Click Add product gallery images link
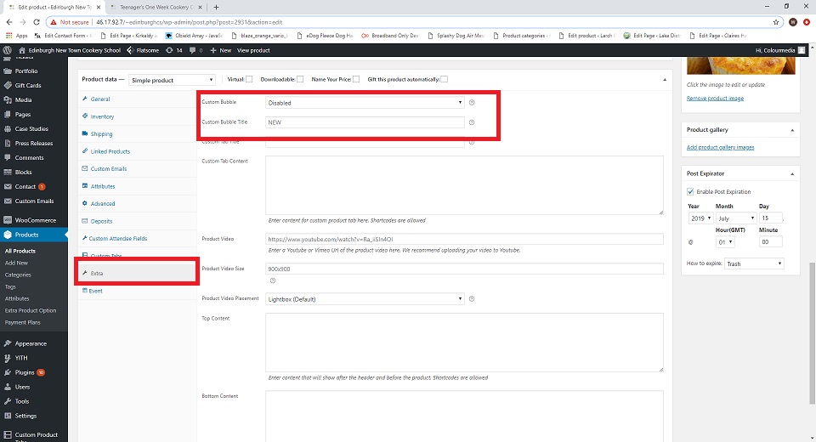Viewport: 816px width, 442px height. [x=720, y=148]
